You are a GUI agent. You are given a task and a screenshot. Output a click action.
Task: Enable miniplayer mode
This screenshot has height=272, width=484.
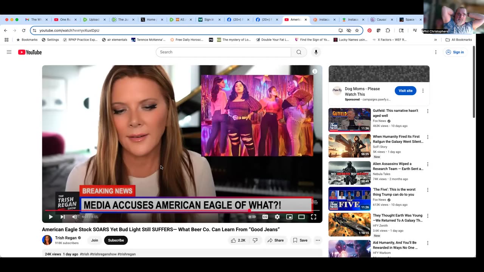click(289, 217)
